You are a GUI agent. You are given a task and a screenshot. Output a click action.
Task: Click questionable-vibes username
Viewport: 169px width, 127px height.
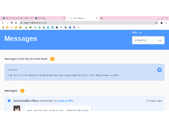click(26, 101)
